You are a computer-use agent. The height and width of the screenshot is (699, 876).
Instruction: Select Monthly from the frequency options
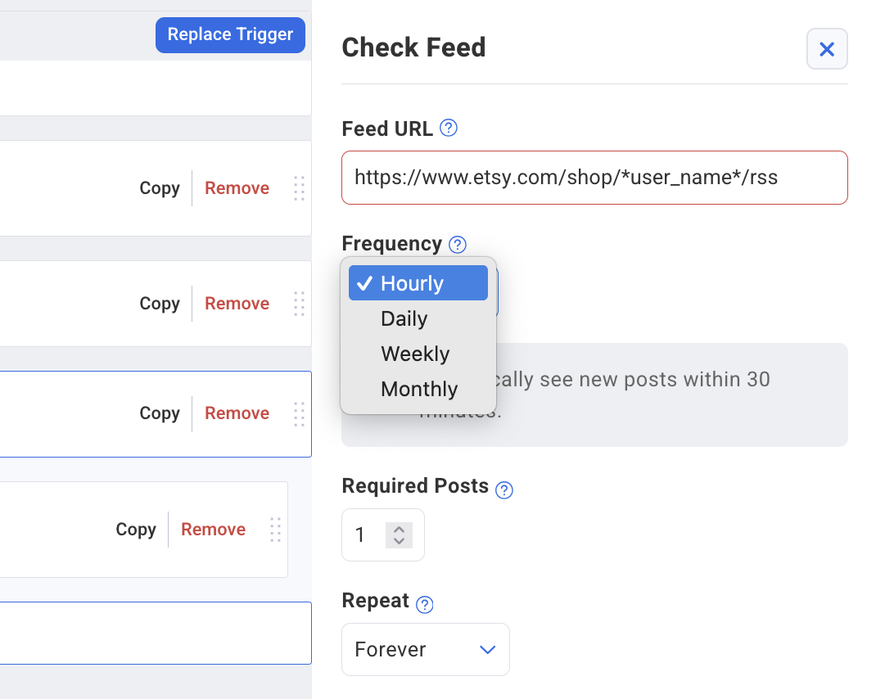[419, 389]
